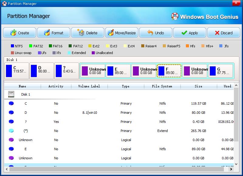Screen dimensions: 243x176
Task: Open the Move/Resize tool
Action: point(122,33)
